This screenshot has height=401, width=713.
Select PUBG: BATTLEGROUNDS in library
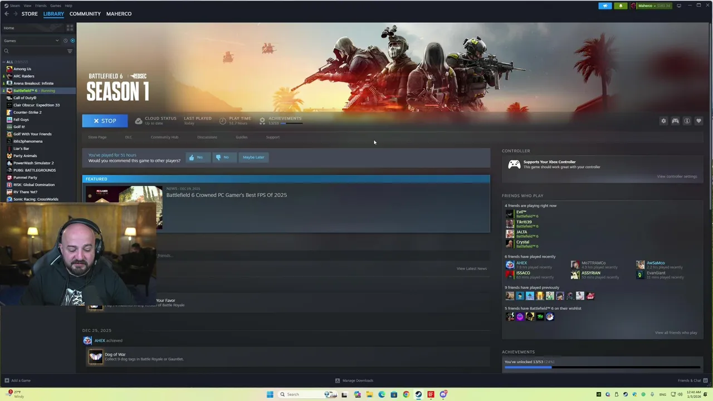point(35,170)
